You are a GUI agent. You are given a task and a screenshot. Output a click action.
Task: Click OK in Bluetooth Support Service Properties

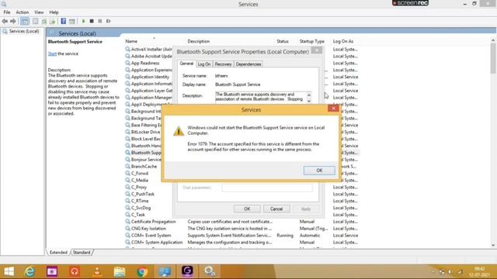click(247, 208)
